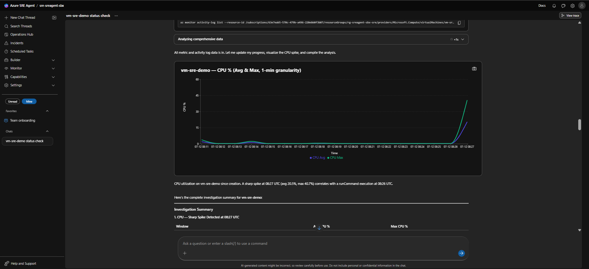Toggle CPU Max legend series
This screenshot has height=269, width=589.
335,158
